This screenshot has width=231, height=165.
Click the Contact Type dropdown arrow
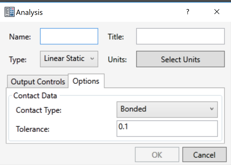click(x=212, y=109)
